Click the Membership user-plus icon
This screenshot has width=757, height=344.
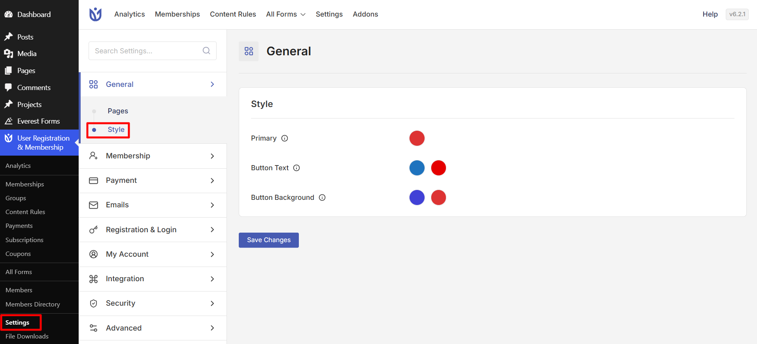pos(93,156)
